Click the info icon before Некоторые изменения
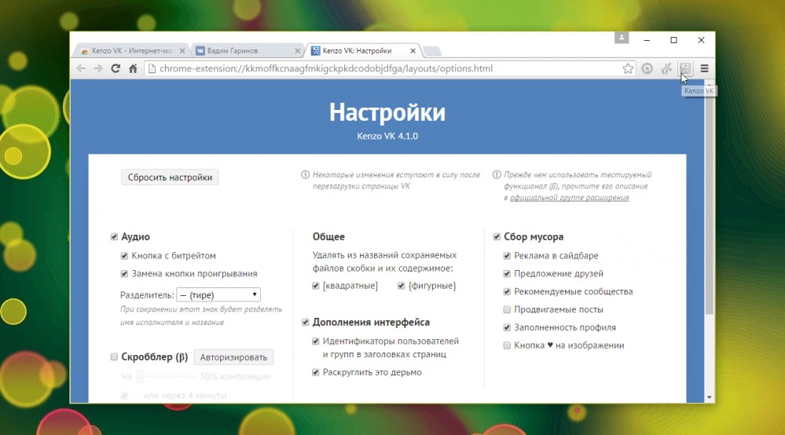Image resolution: width=785 pixels, height=435 pixels. 305,174
